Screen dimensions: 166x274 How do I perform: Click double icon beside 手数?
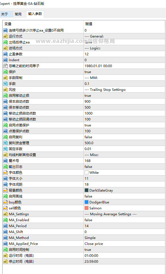tap(5, 84)
